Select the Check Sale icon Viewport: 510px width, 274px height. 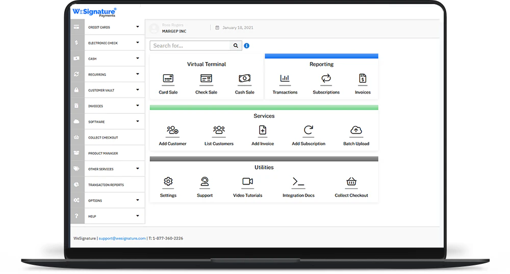tap(206, 78)
